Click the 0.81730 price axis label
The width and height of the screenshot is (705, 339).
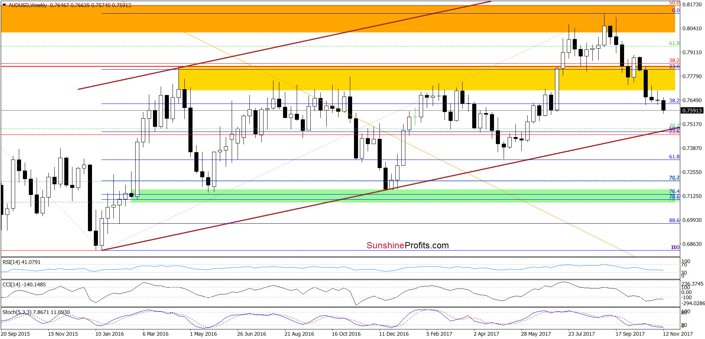click(692, 4)
